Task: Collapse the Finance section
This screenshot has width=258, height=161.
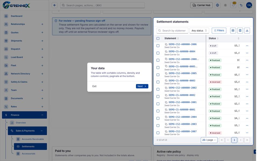Action: 42,115
